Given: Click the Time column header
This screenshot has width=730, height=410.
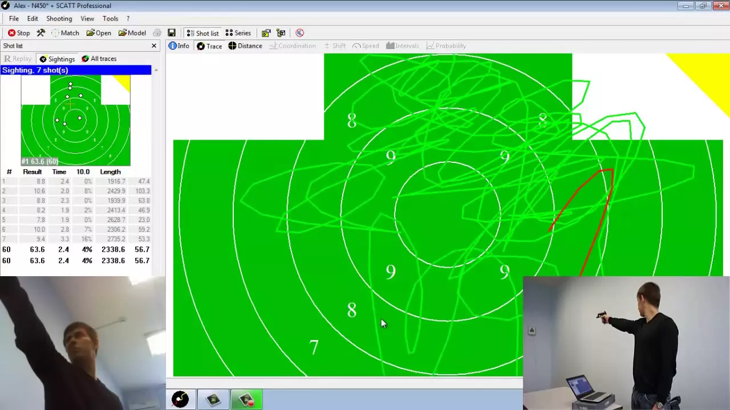Looking at the screenshot, I should pos(59,172).
